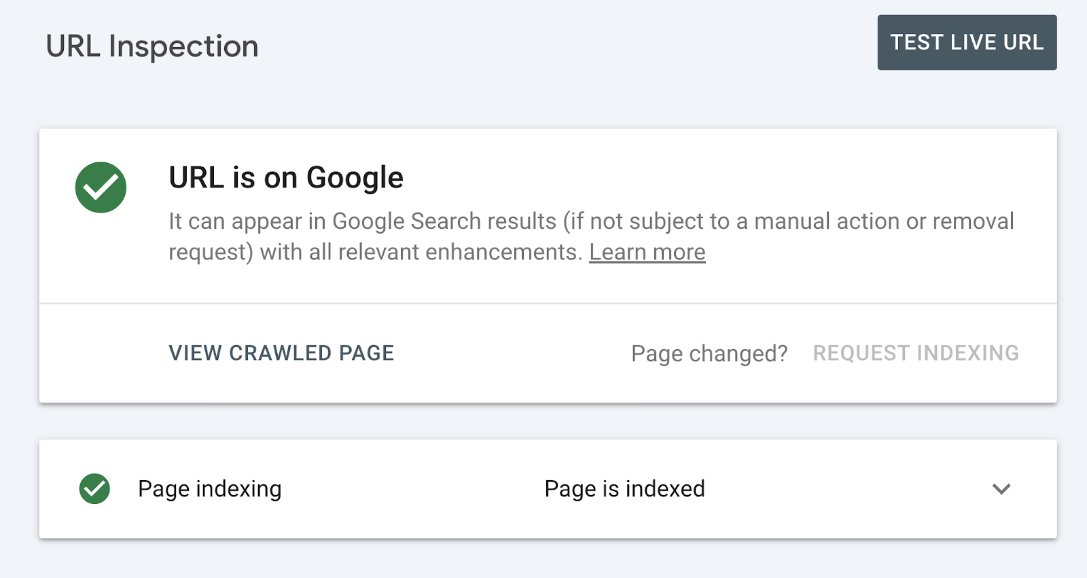Click the TEST LIVE URL button
This screenshot has height=578, width=1087.
pos(967,42)
